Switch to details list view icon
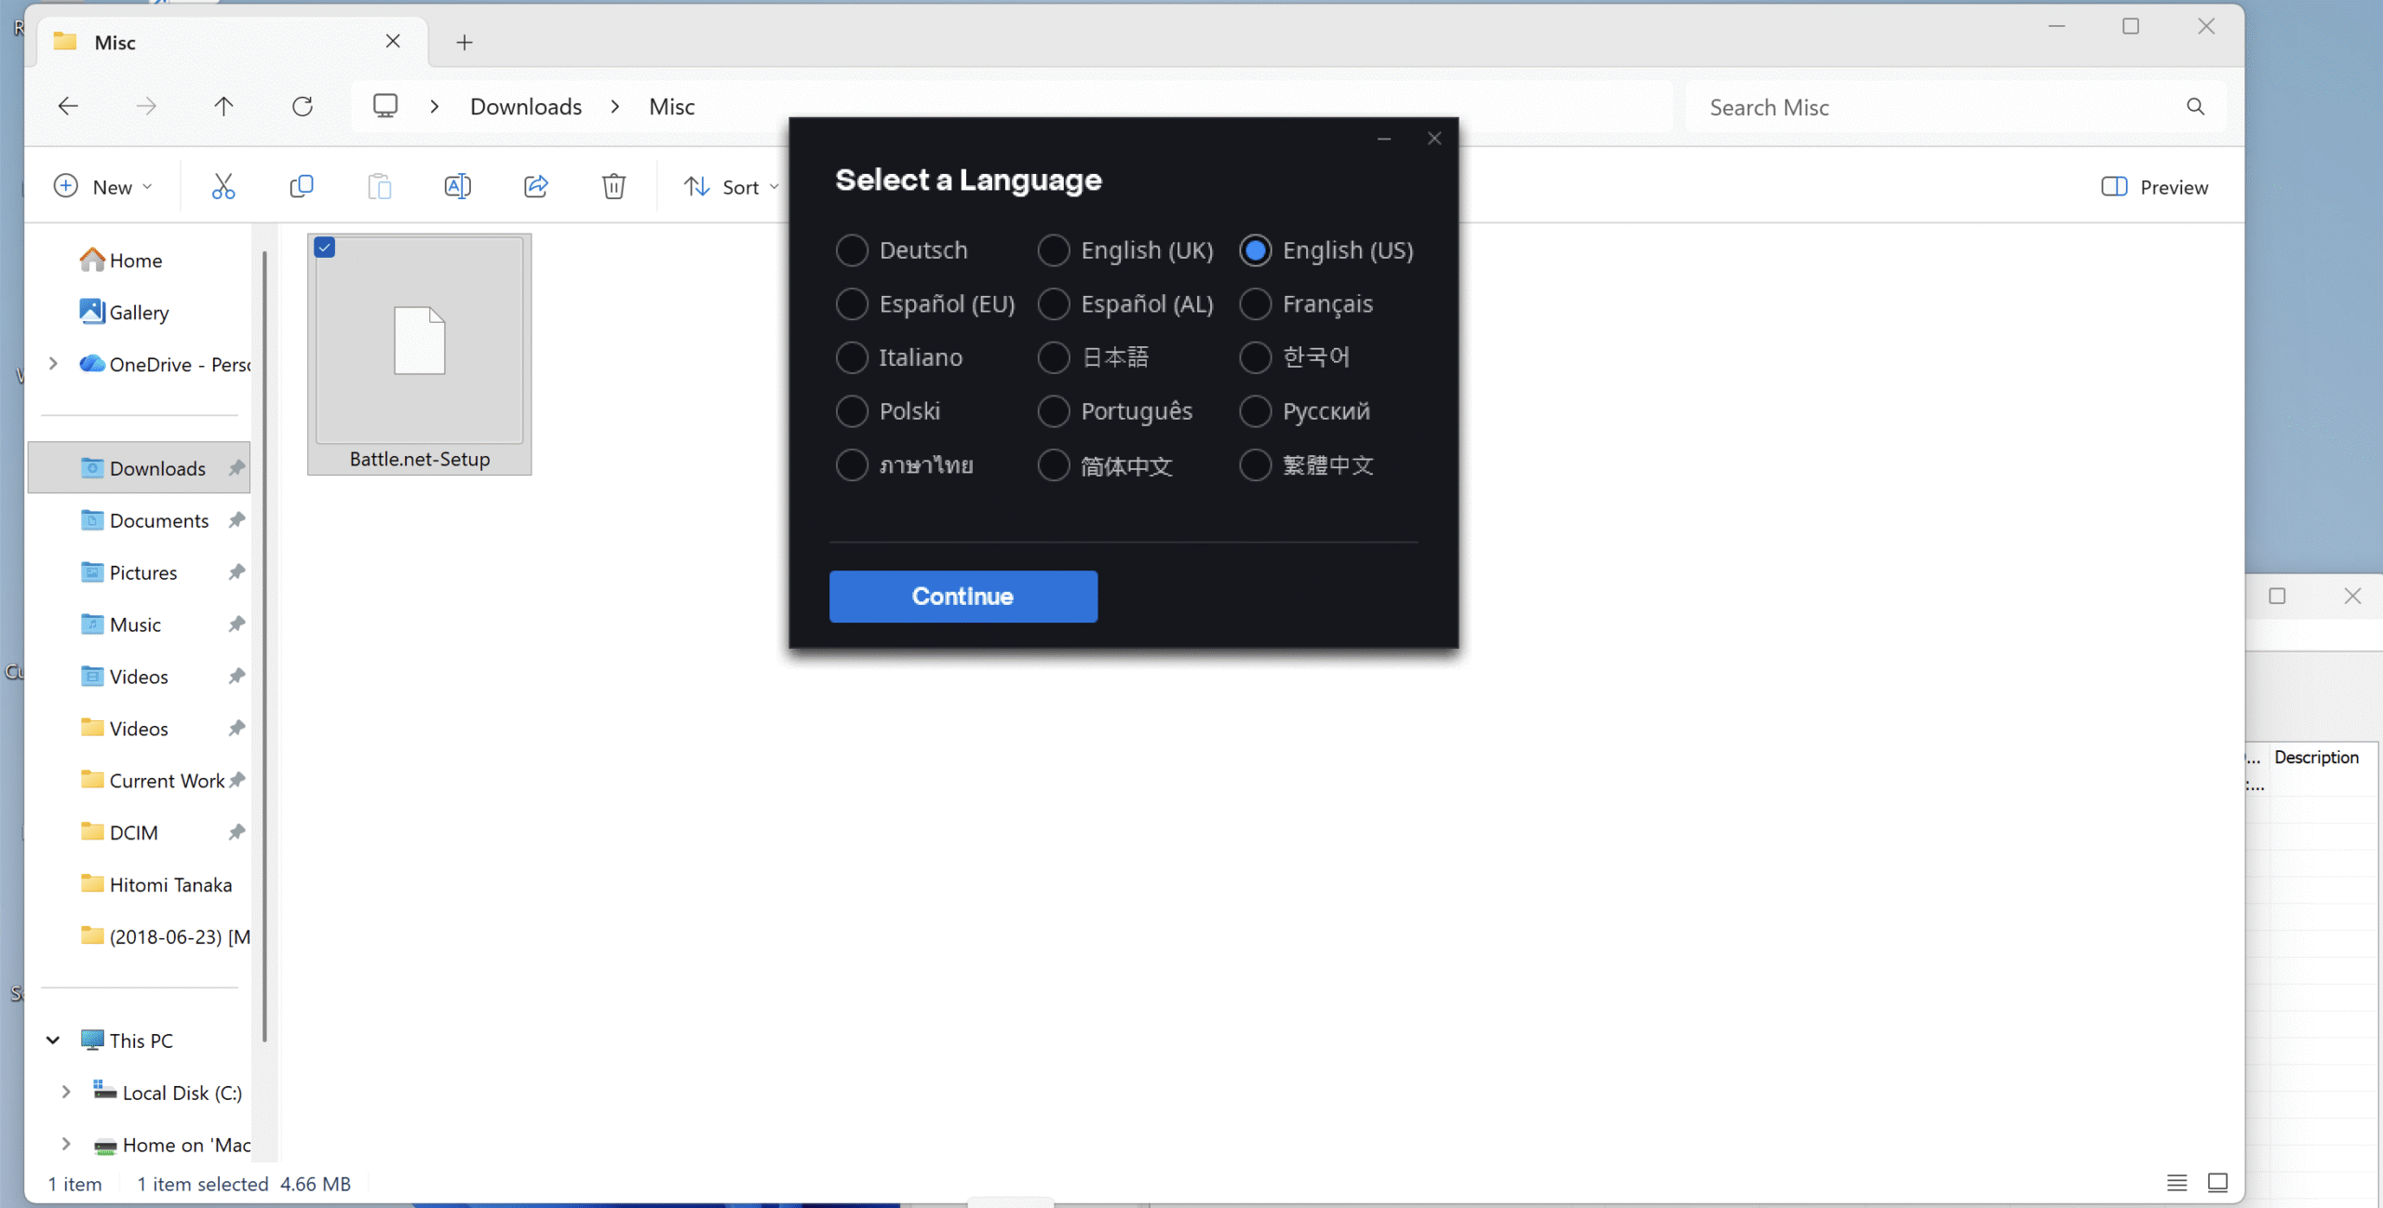The width and height of the screenshot is (2383, 1208). click(2176, 1183)
